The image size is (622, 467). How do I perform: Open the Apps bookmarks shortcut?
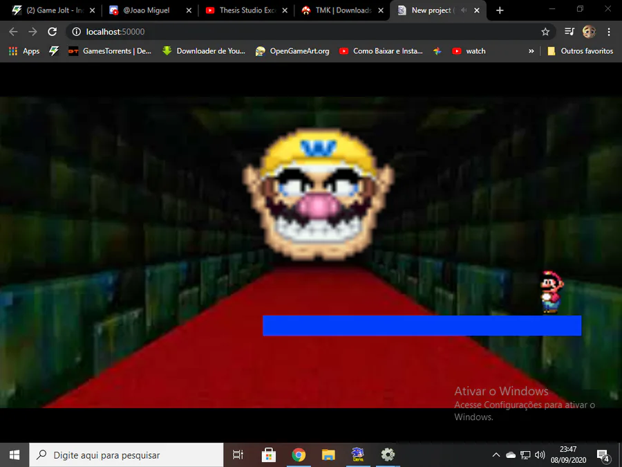24,51
